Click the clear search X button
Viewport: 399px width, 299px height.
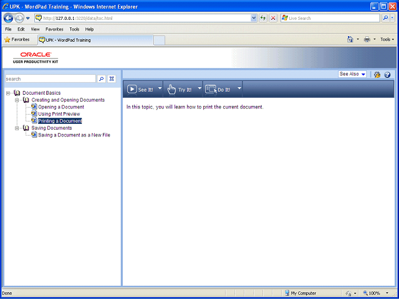pyautogui.click(x=112, y=79)
